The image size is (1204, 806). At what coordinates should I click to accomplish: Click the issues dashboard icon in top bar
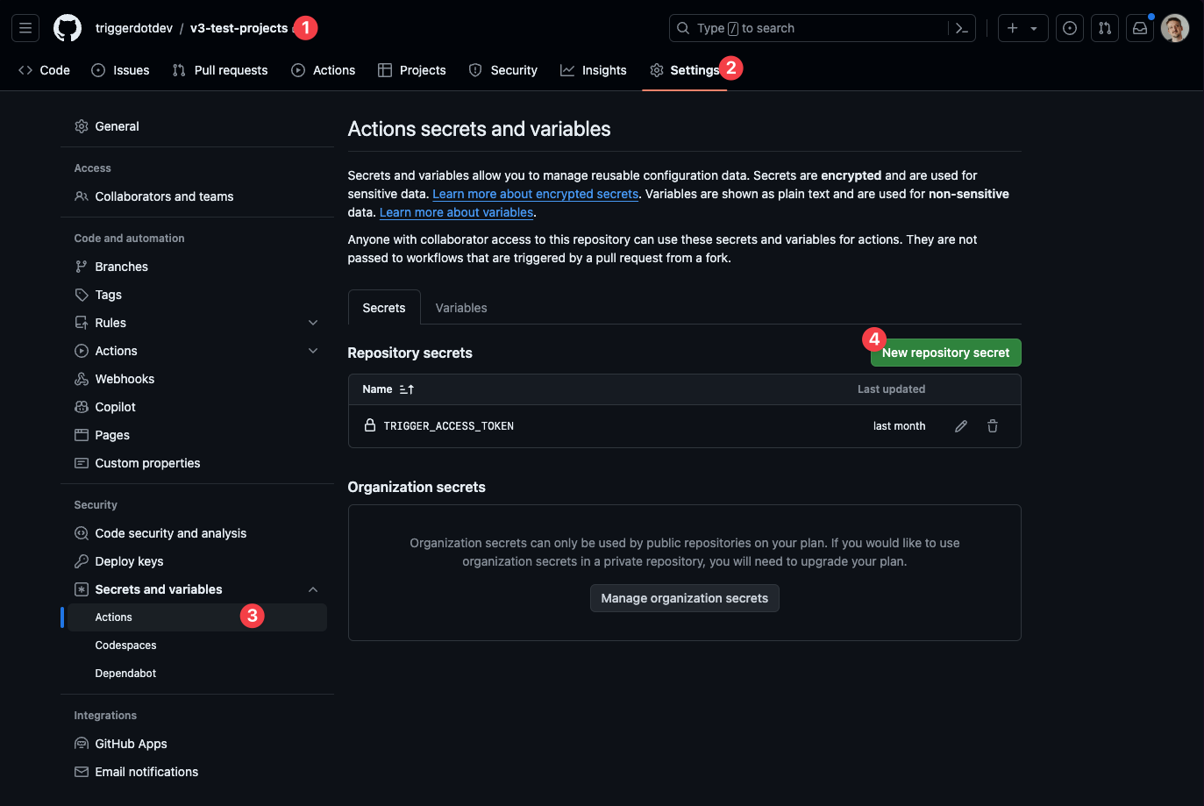[1069, 27]
